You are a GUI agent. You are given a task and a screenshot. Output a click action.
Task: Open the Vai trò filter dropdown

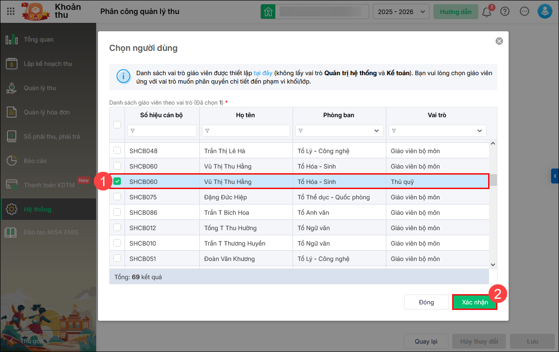pos(480,131)
